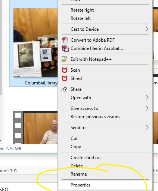Expand the Cast to Device submenu arrow
The height and width of the screenshot is (191, 158).
pos(147,29)
